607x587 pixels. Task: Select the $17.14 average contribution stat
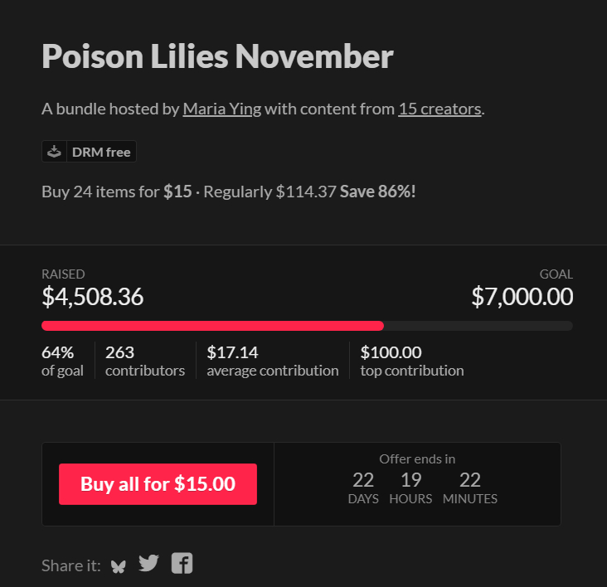(x=272, y=361)
